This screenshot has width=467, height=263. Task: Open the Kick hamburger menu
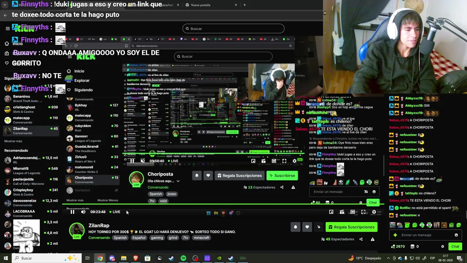point(7,28)
